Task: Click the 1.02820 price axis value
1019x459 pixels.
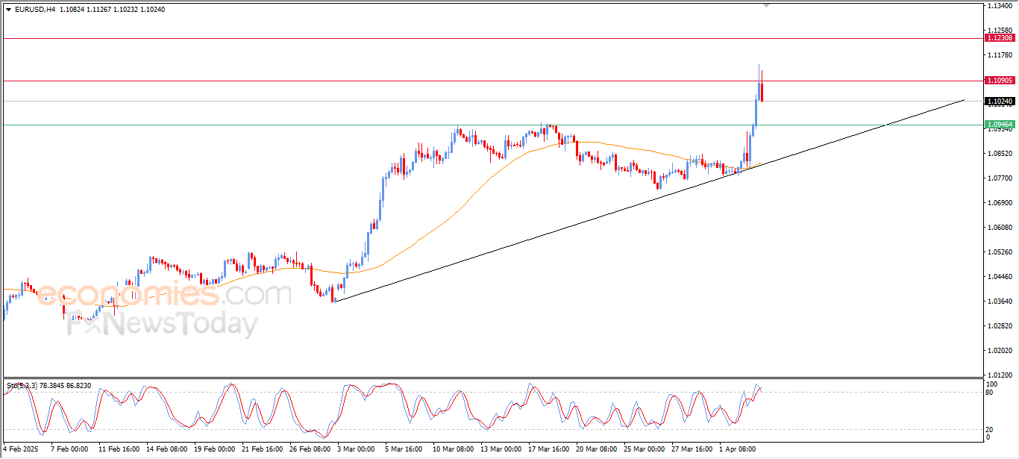Action: pyautogui.click(x=999, y=326)
